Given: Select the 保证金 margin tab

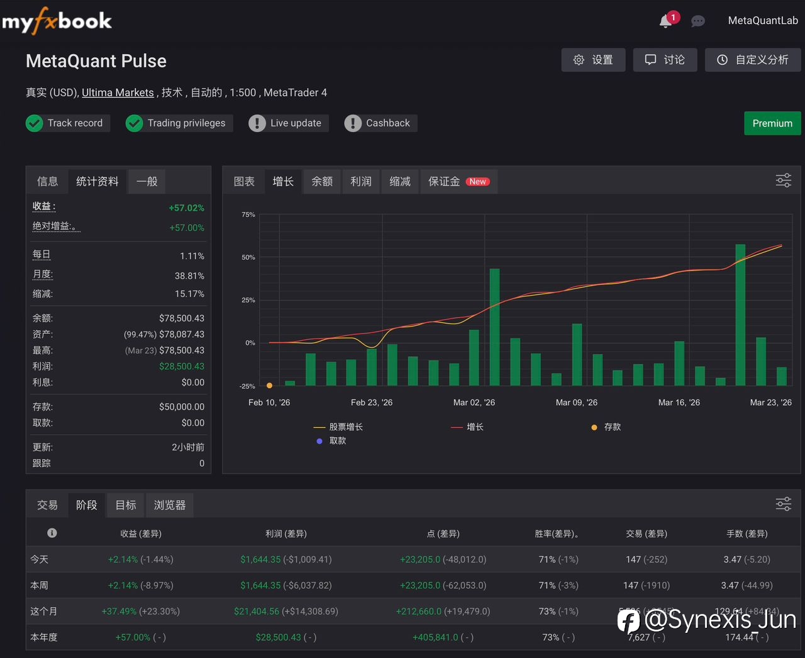Looking at the screenshot, I should tap(459, 181).
